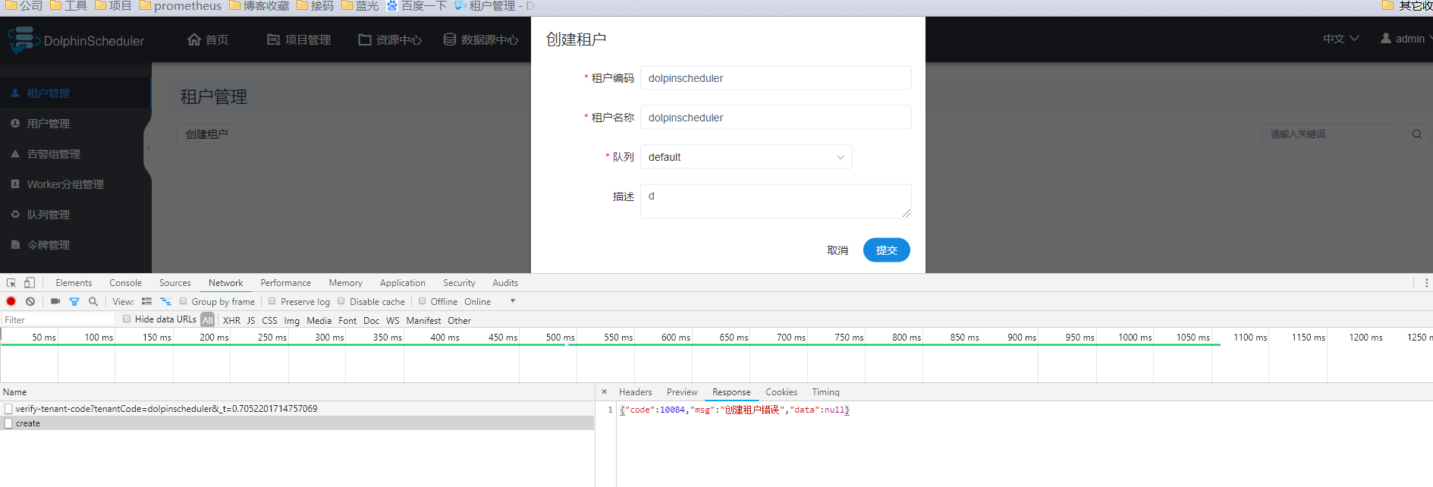Image resolution: width=1433 pixels, height=487 pixels.
Task: Expand the 中文 language dropdown
Action: (x=1341, y=39)
